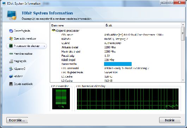Image resolution: width=187 pixels, height=128 pixels.
Task: Select the Külső órajel row
Action: pyautogui.click(x=115, y=60)
